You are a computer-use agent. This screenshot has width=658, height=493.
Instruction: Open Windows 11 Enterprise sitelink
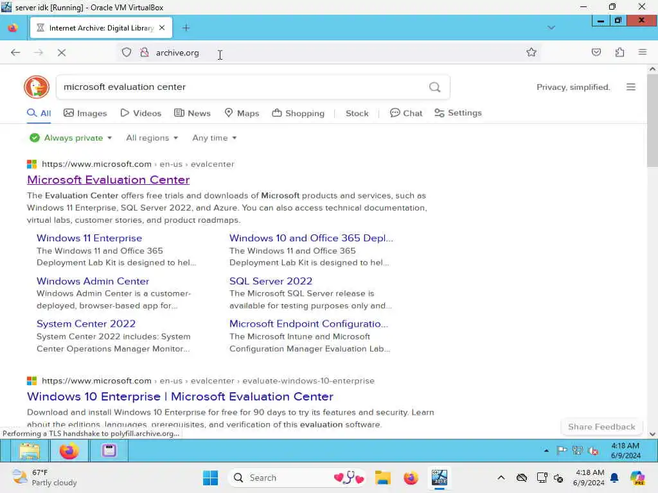click(89, 238)
